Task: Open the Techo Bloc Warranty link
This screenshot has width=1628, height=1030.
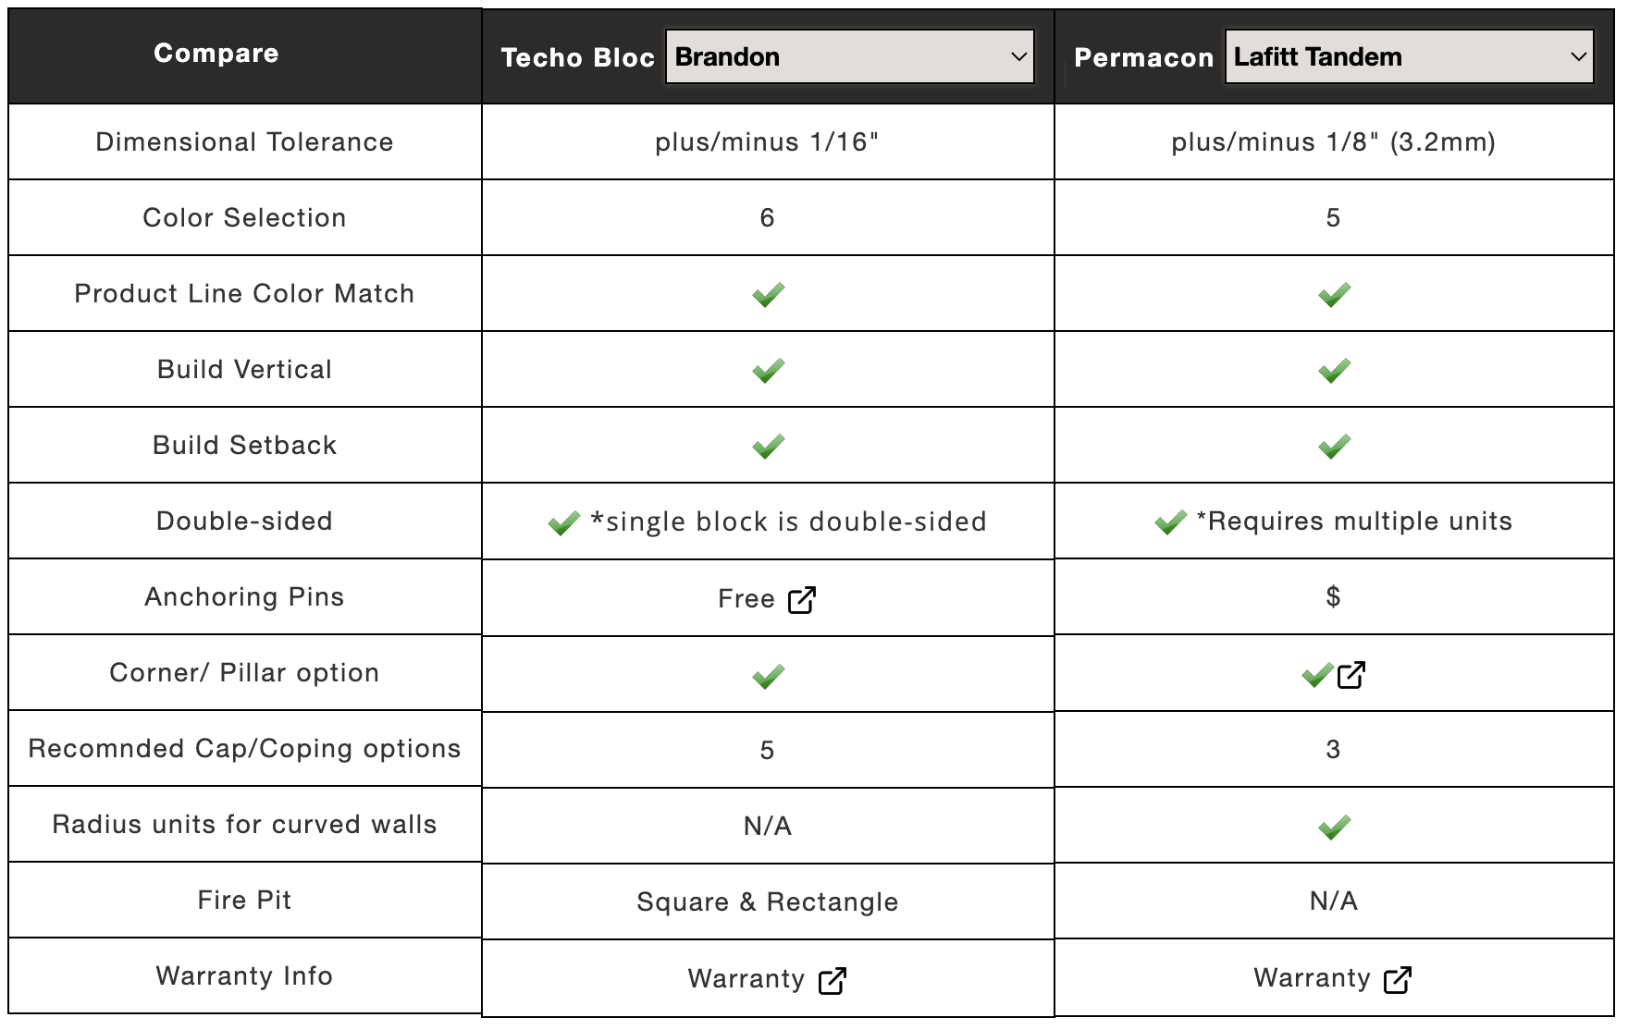Action: [x=746, y=979]
